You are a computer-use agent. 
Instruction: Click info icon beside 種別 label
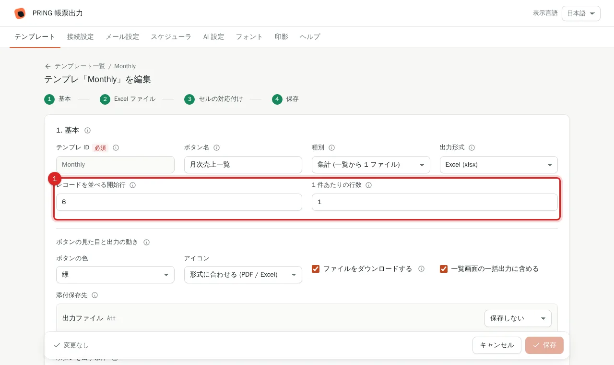331,147
